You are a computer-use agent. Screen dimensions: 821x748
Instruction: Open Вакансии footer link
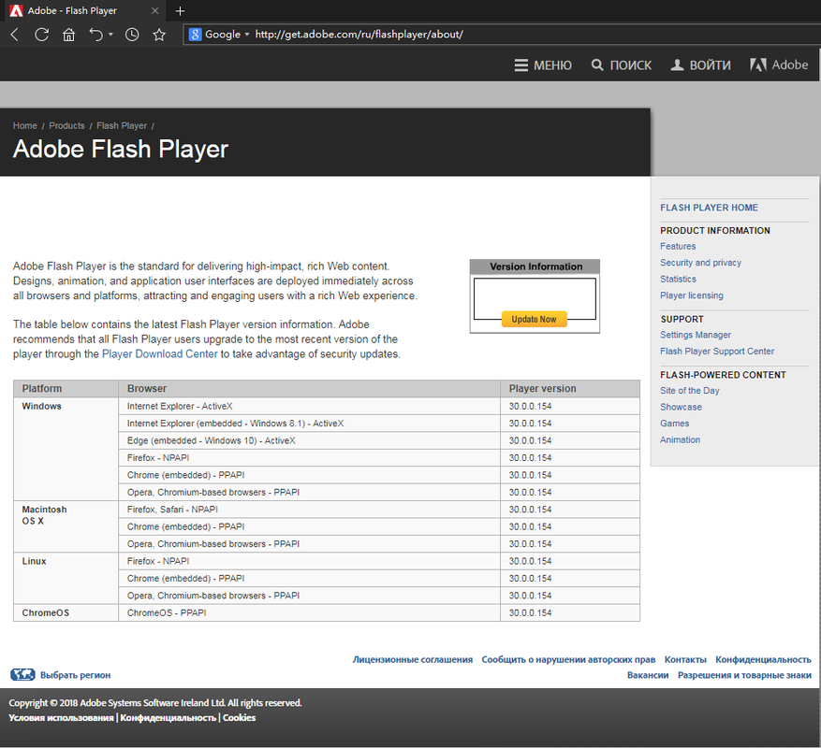(x=648, y=675)
